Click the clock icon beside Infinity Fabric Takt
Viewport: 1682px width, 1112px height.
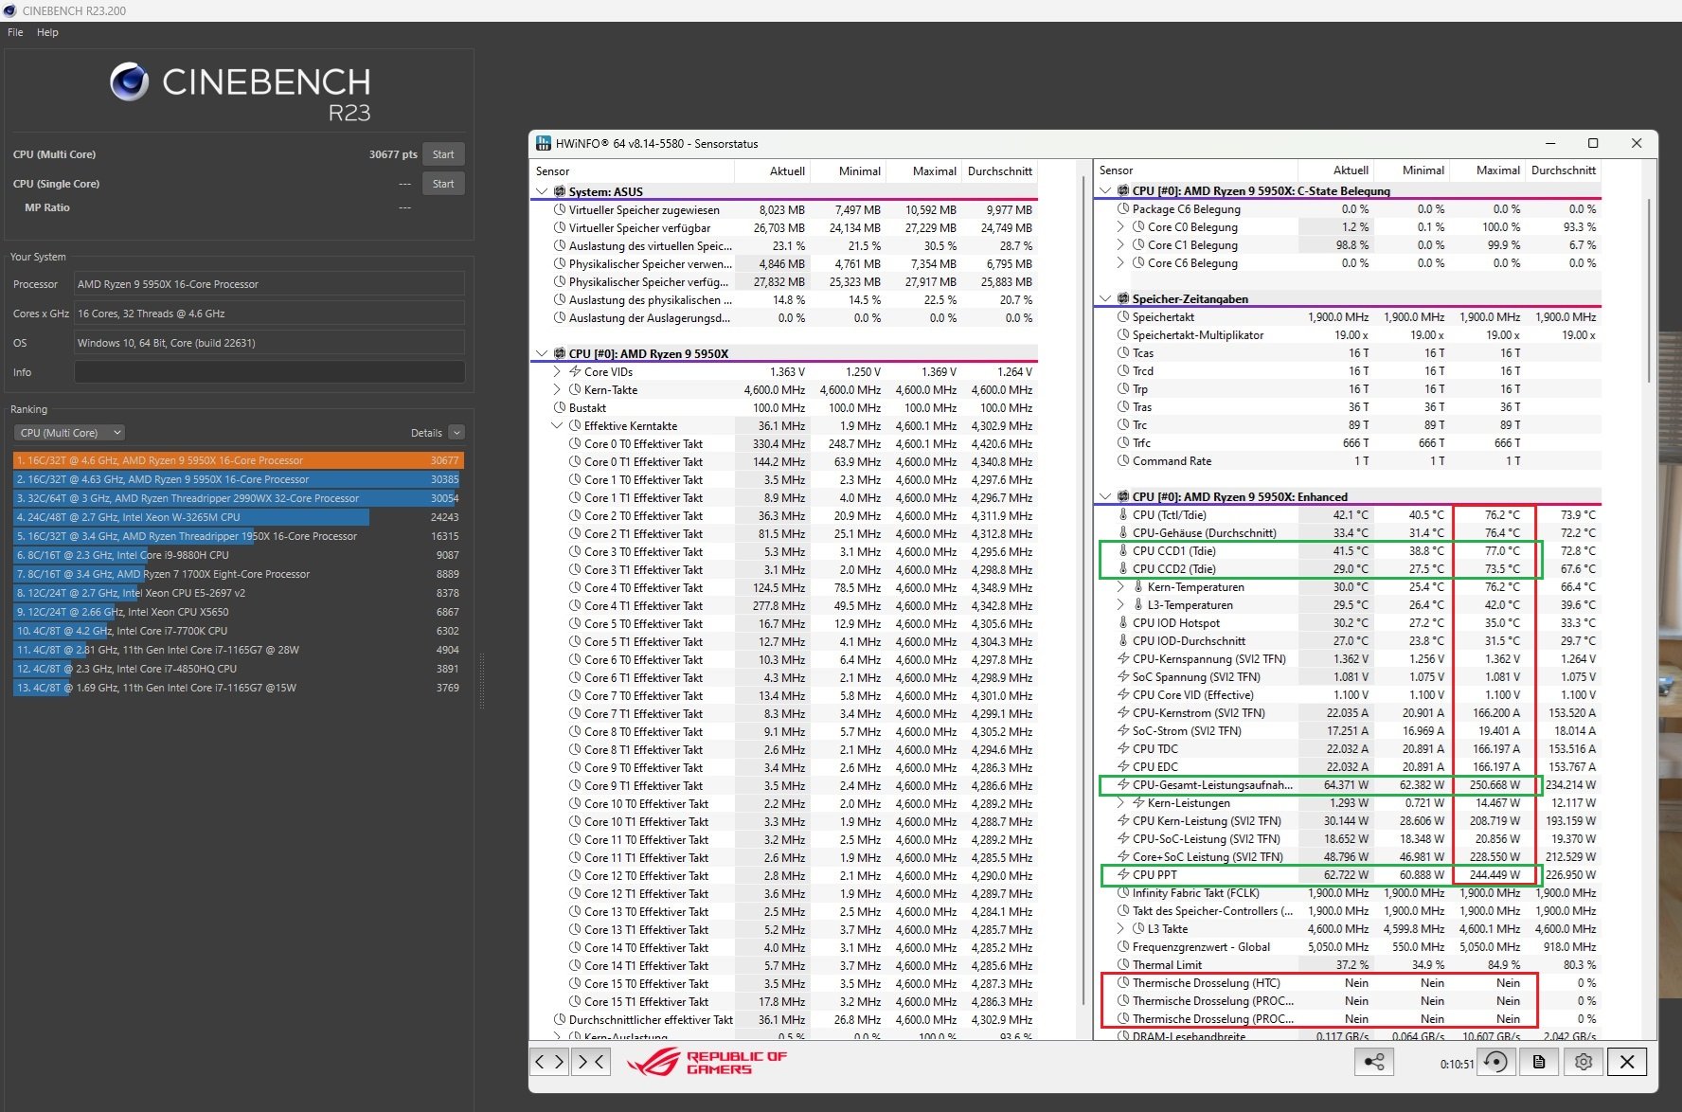tap(1123, 892)
